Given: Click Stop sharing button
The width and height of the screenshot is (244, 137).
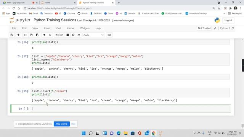Looking at the screenshot, I should pos(62,124).
